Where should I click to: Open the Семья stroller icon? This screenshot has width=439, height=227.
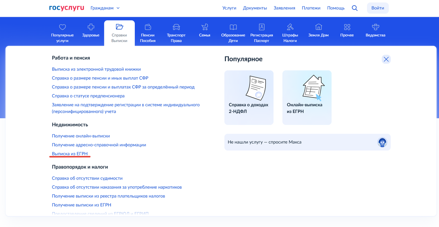click(205, 27)
